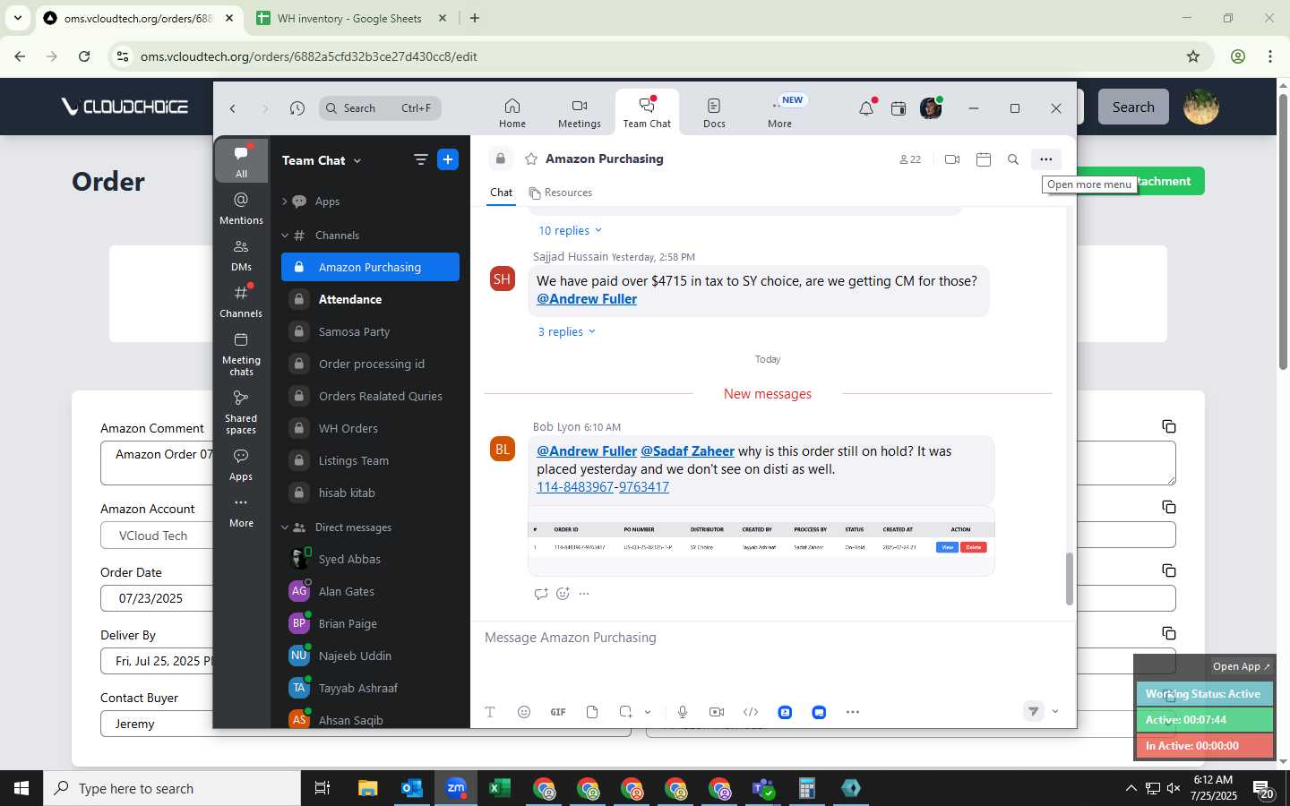Start a new chat with plus button
1290x806 pixels.
[448, 159]
